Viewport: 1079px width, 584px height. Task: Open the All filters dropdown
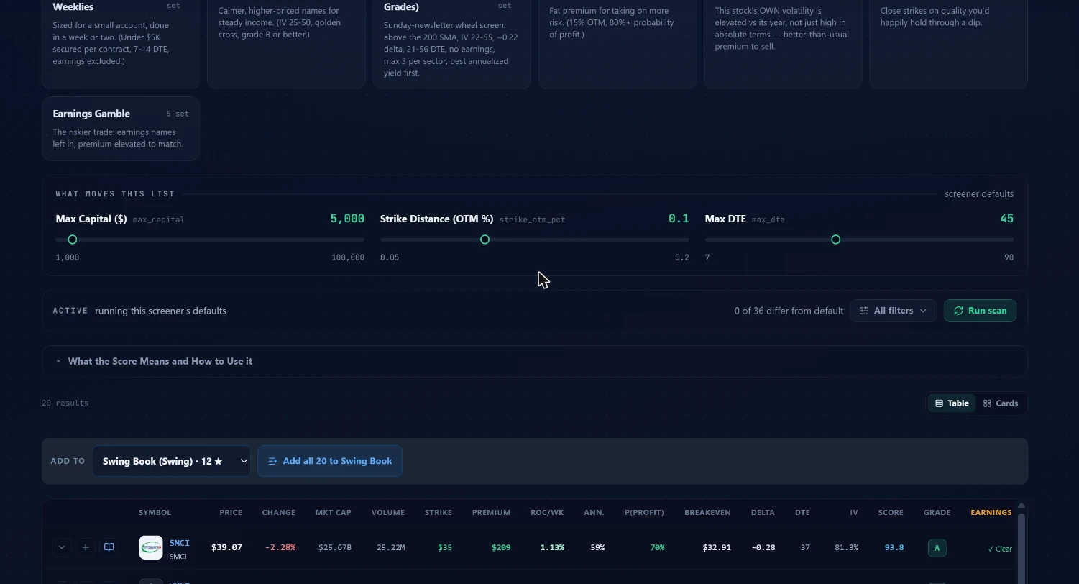(893, 311)
